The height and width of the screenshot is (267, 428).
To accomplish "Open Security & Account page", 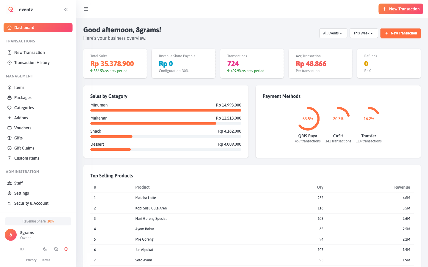I will pyautogui.click(x=38, y=203).
